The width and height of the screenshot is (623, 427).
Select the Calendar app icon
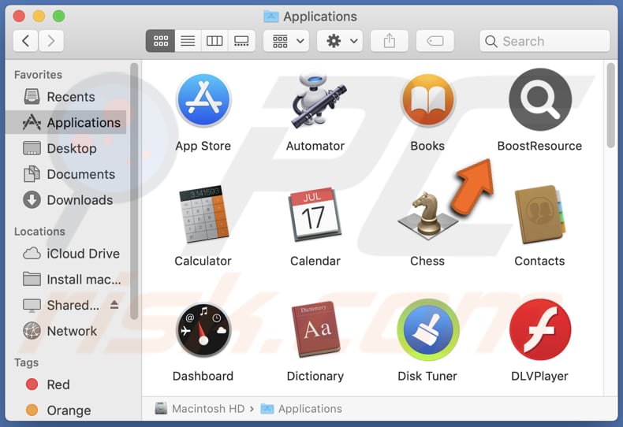(315, 215)
